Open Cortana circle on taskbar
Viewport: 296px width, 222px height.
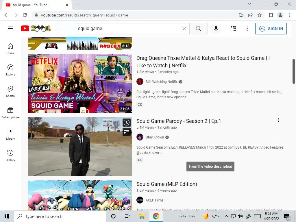click(113, 216)
